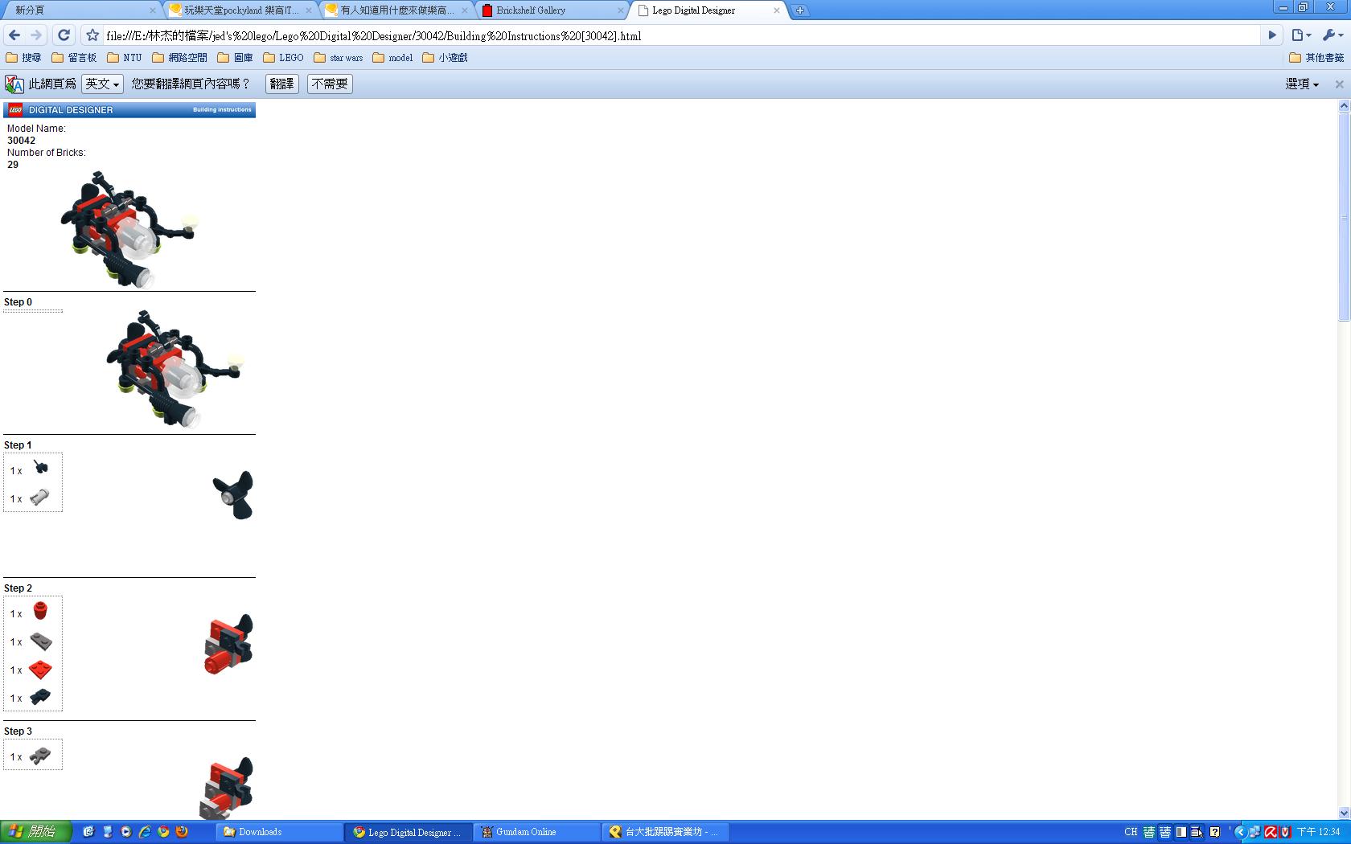1351x844 pixels.
Task: Open the 網路空間 bookmark folder
Action: click(179, 58)
